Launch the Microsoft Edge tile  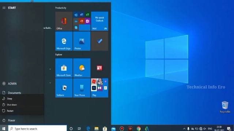[x=64, y=41]
